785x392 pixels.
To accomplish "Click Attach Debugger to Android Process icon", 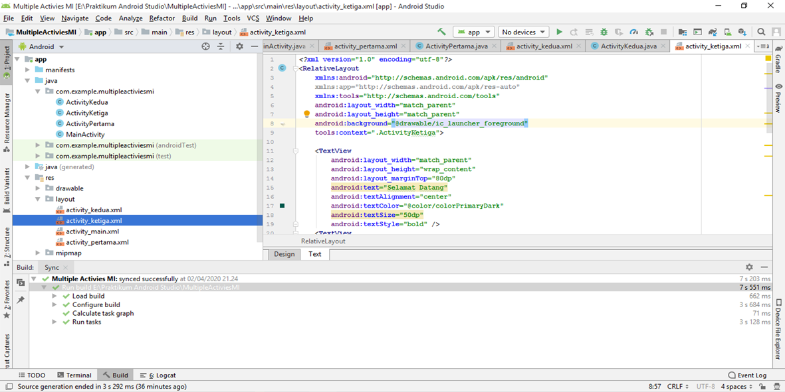I will [x=649, y=32].
